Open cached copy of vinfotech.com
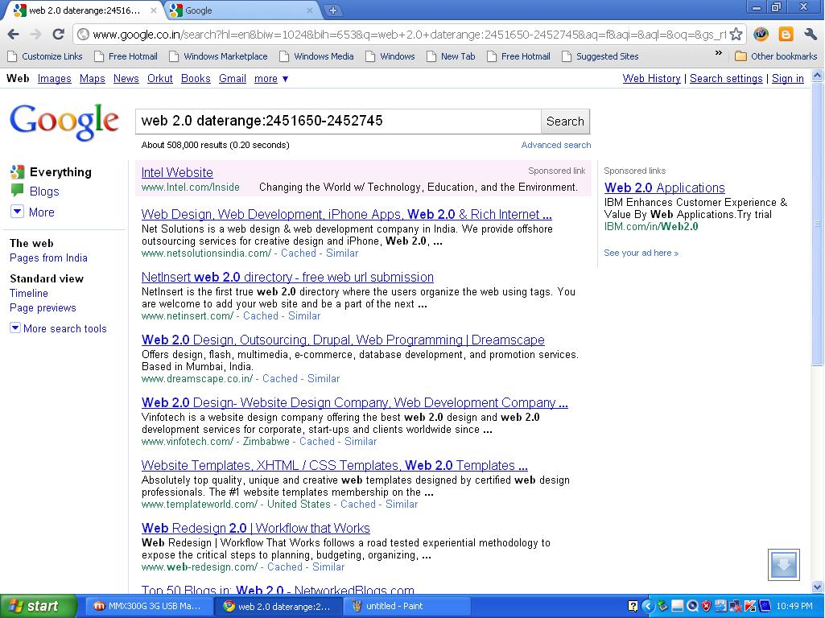Screen dimensions: 825x618 pos(317,441)
